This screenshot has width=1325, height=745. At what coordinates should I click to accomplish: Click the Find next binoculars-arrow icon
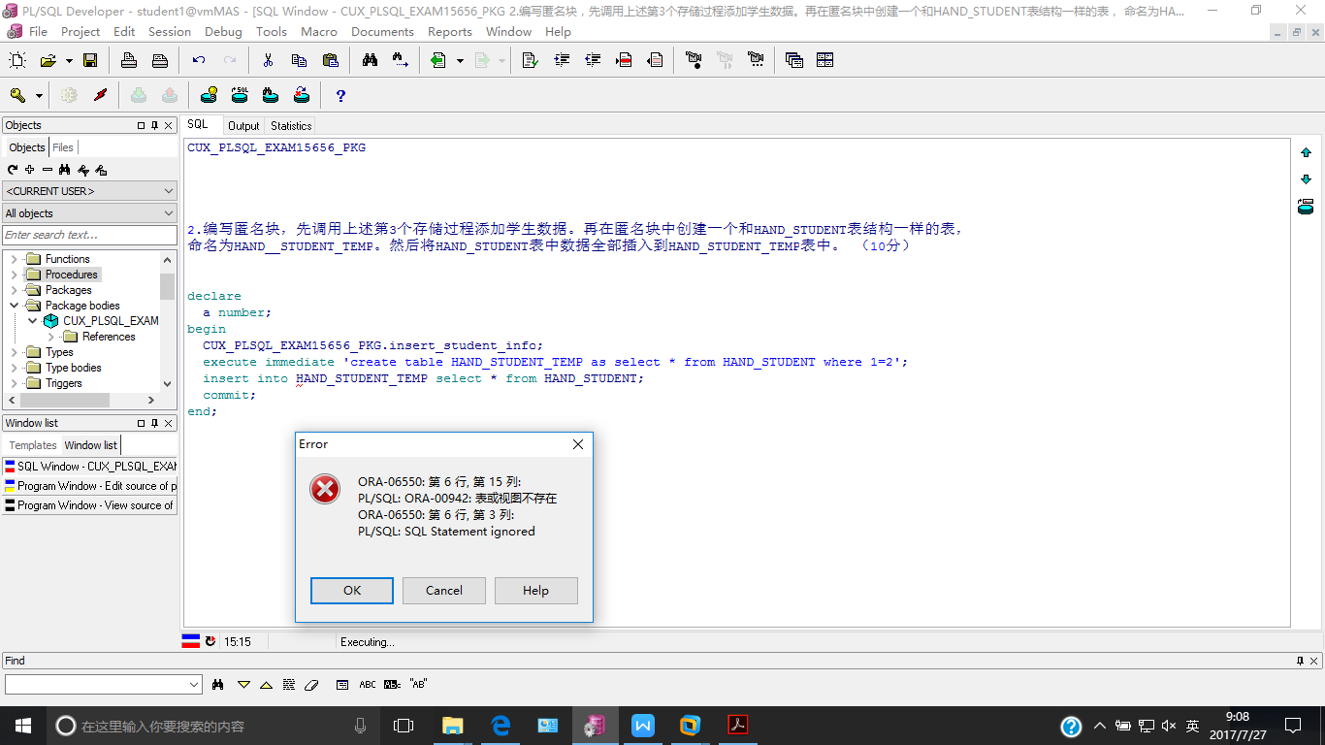pyautogui.click(x=401, y=60)
